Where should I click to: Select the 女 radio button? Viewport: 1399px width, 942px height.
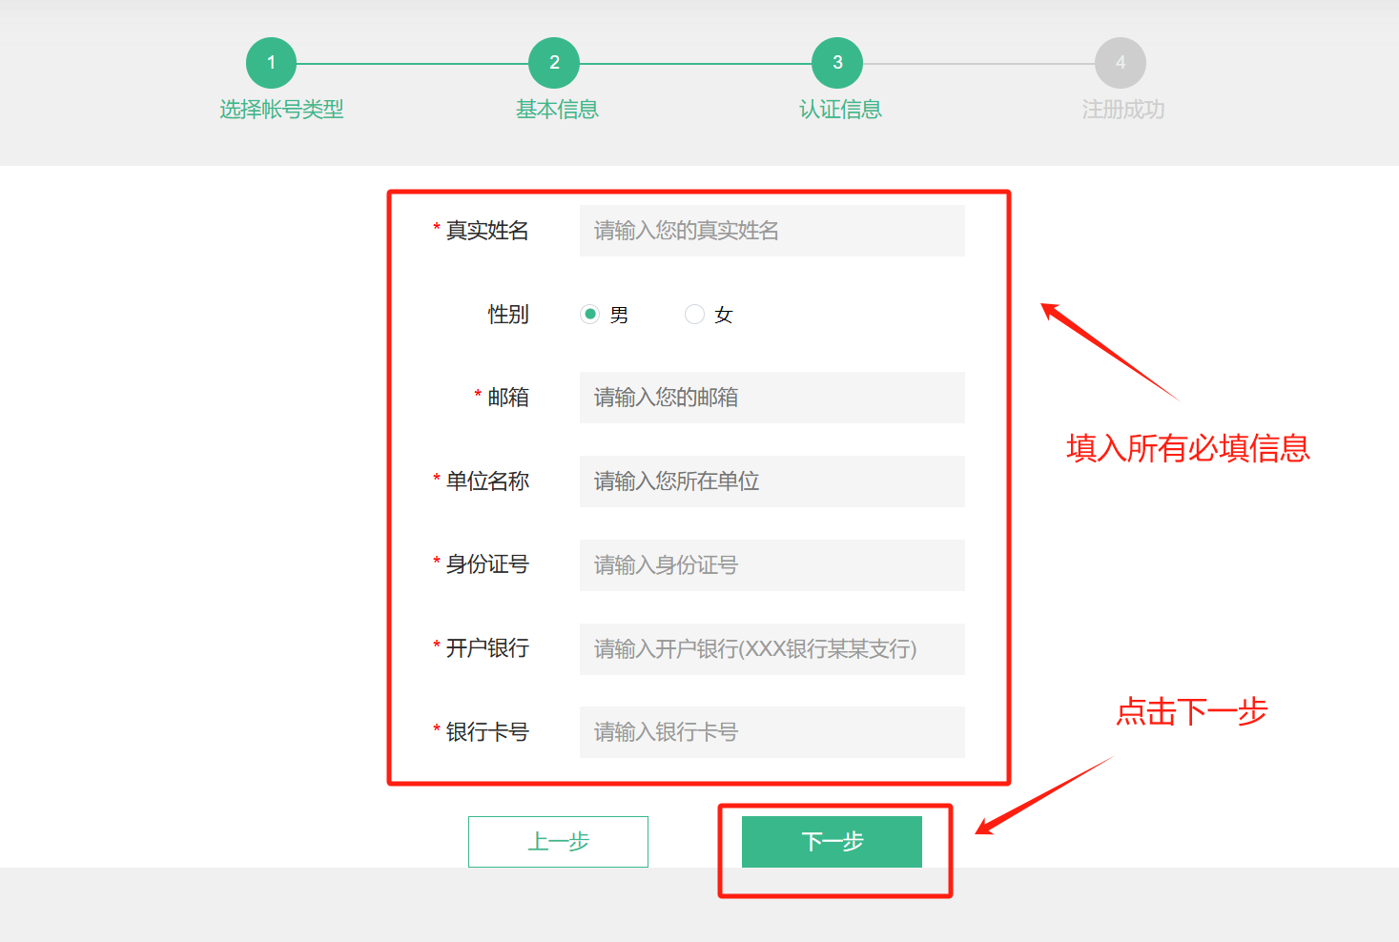tap(694, 314)
